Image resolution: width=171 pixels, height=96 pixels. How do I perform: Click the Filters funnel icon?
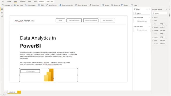(x=135, y=9)
